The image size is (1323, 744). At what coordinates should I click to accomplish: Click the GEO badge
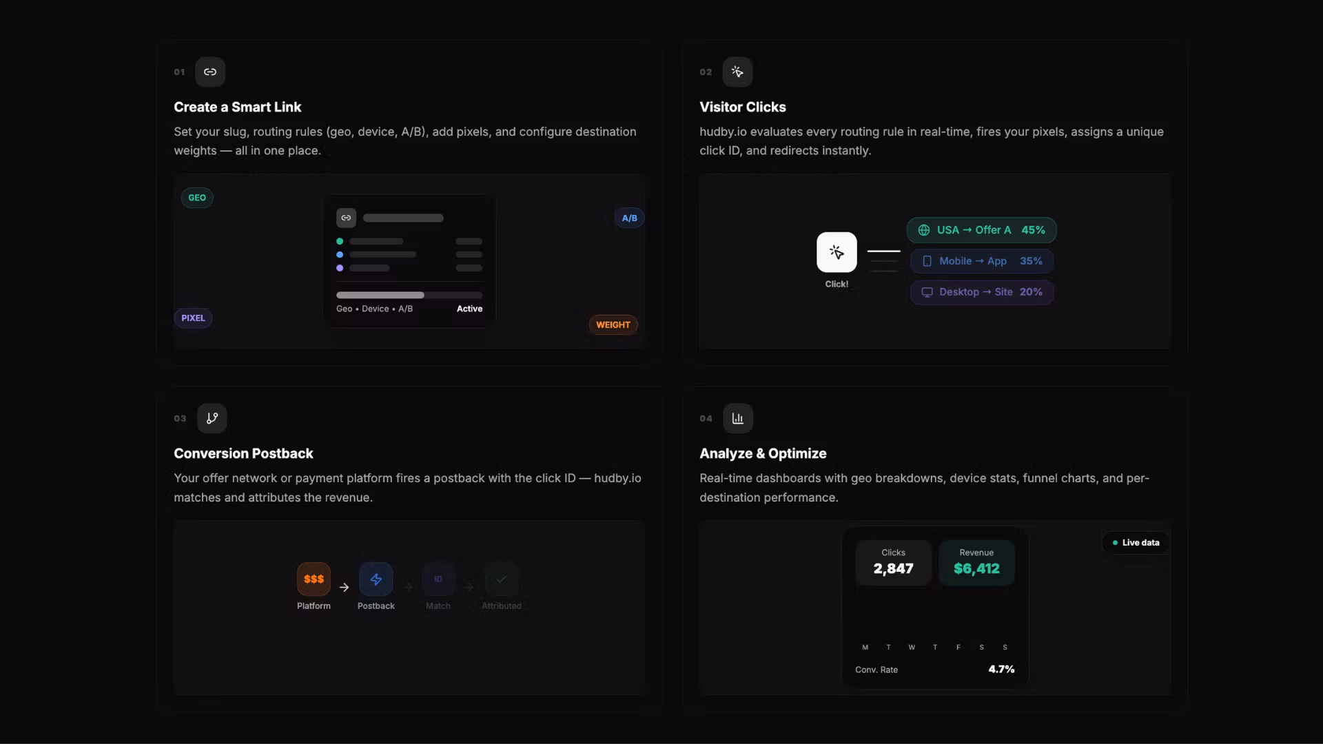(x=197, y=198)
